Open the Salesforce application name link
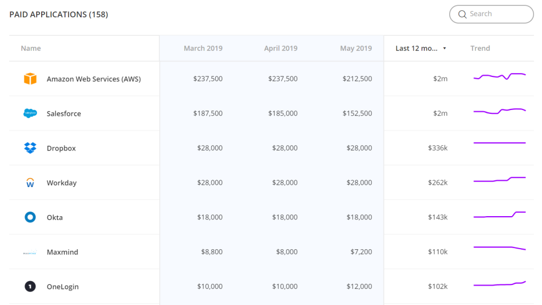This screenshot has height=305, width=542. click(64, 114)
